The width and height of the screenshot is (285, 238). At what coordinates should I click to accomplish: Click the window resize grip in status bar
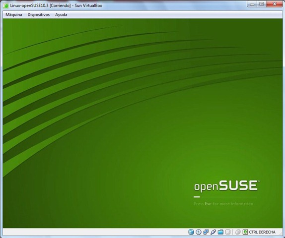coord(280,234)
